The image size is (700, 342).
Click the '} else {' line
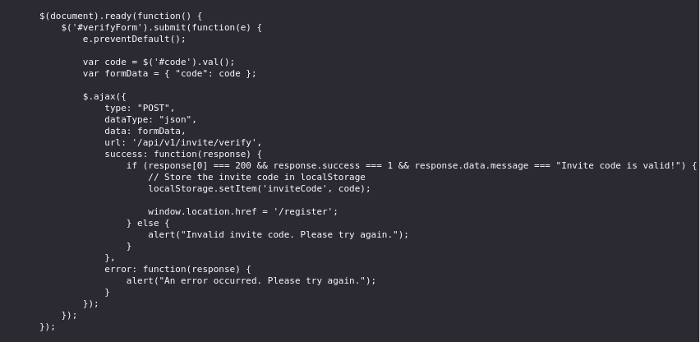tap(148, 224)
